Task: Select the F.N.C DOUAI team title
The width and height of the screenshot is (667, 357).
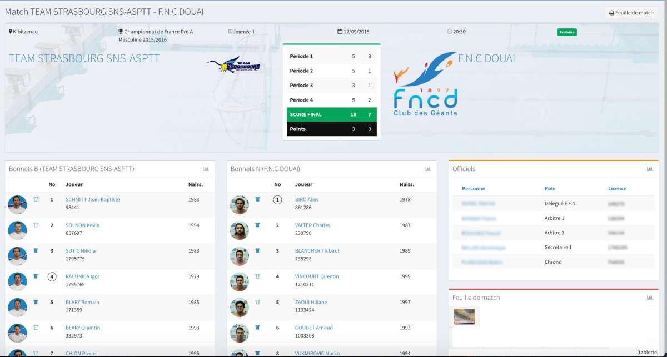Action: 486,58
